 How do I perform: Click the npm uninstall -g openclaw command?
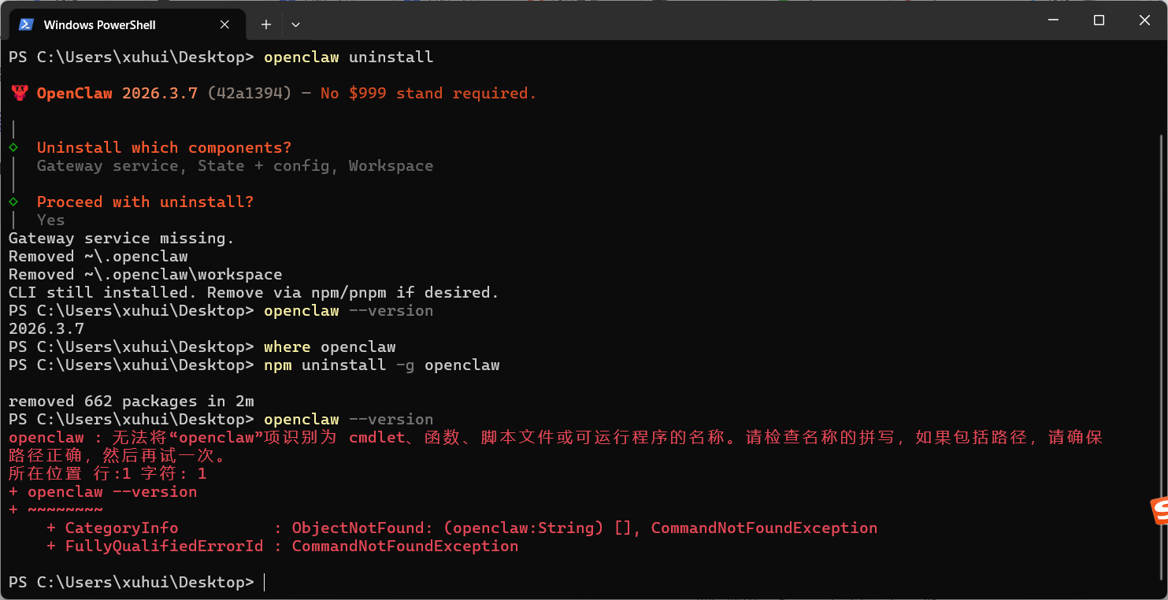pos(381,365)
